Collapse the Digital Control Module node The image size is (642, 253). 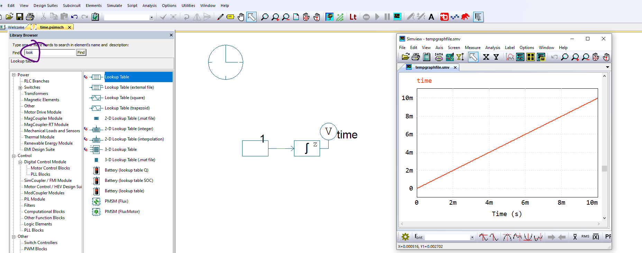coord(20,162)
